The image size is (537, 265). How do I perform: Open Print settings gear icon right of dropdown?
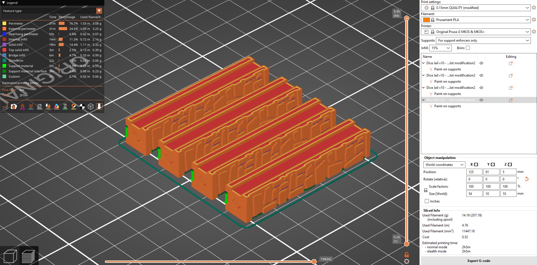click(534, 8)
